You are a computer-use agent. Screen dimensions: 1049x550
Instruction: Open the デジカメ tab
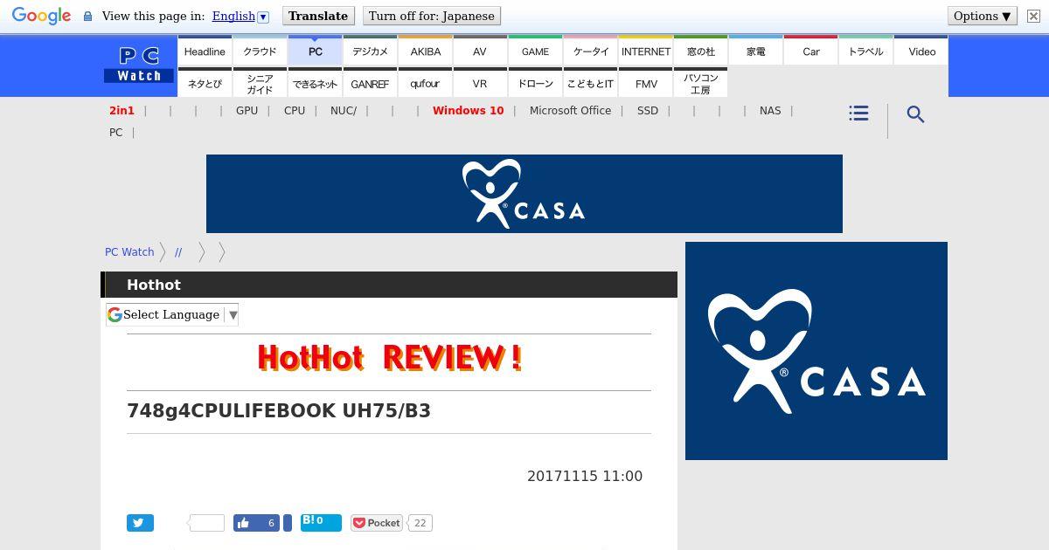pyautogui.click(x=370, y=51)
